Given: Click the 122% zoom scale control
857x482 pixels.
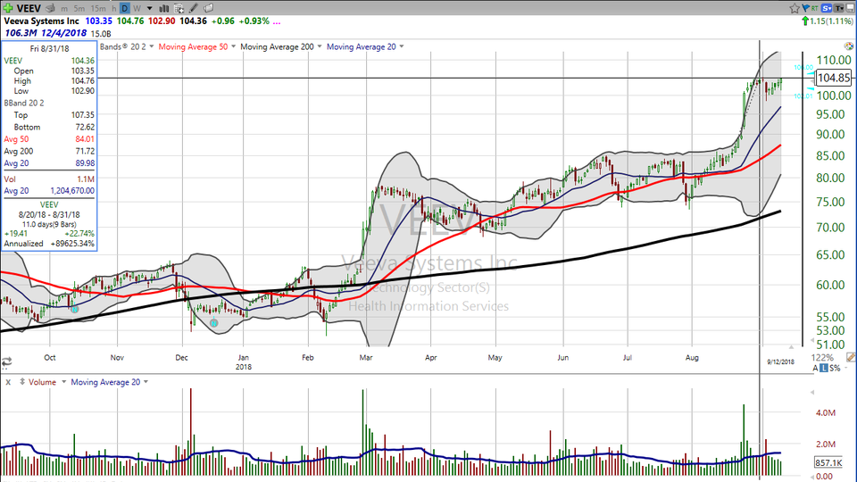Looking at the screenshot, I should (x=822, y=357).
